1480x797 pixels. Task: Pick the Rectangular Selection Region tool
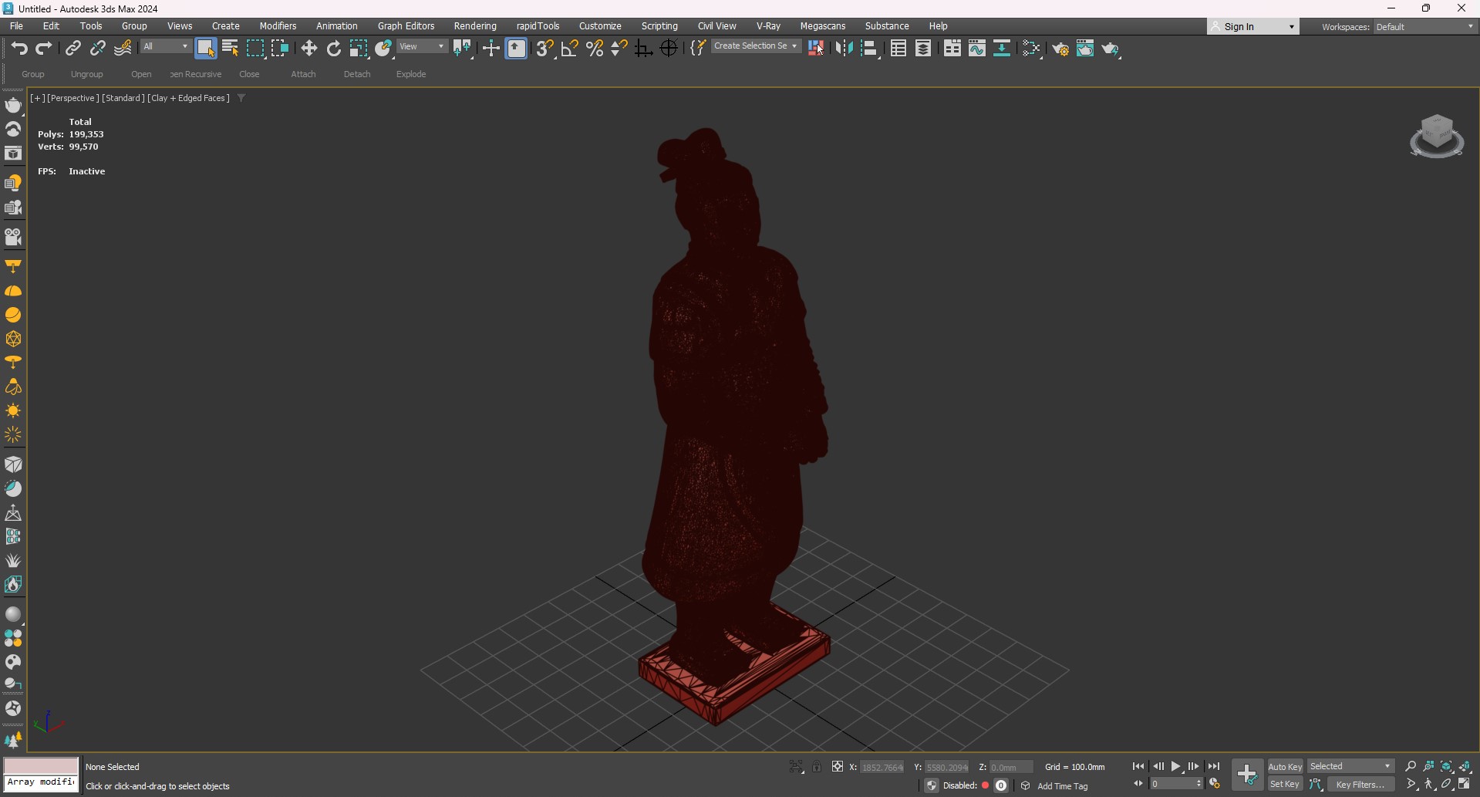pyautogui.click(x=255, y=49)
